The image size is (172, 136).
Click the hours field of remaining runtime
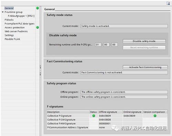coord(98,45)
